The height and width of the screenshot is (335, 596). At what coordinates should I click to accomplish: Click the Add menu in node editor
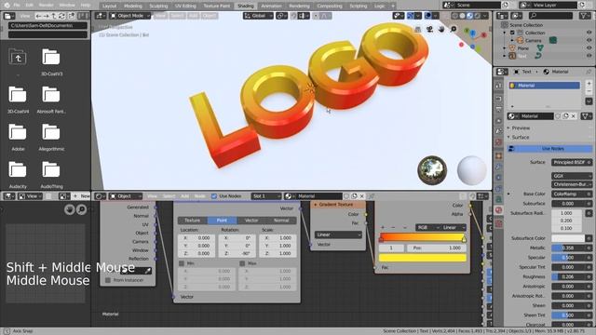184,196
